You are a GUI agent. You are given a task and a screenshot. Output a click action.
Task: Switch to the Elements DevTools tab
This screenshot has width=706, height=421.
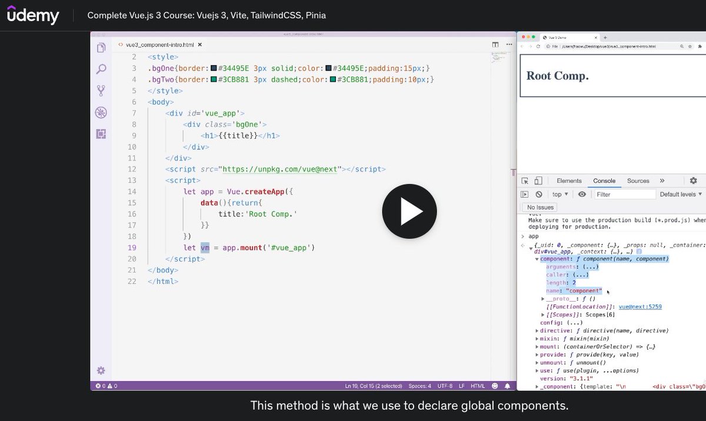pyautogui.click(x=569, y=181)
